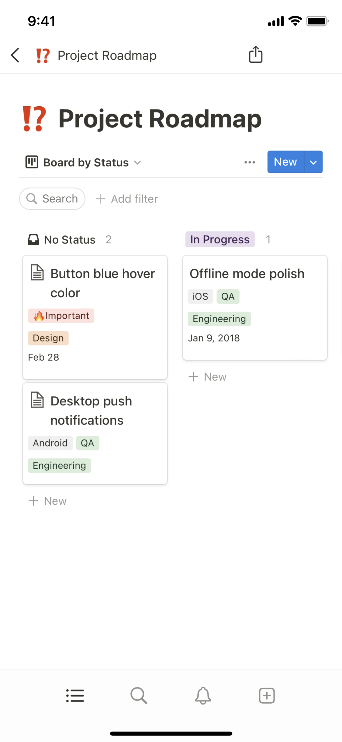Open the dropdown arrow beside New button
This screenshot has width=342, height=742.
tap(313, 162)
